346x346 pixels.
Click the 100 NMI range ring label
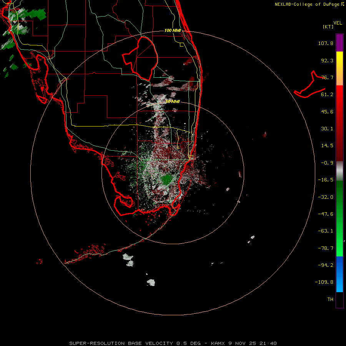point(173,30)
